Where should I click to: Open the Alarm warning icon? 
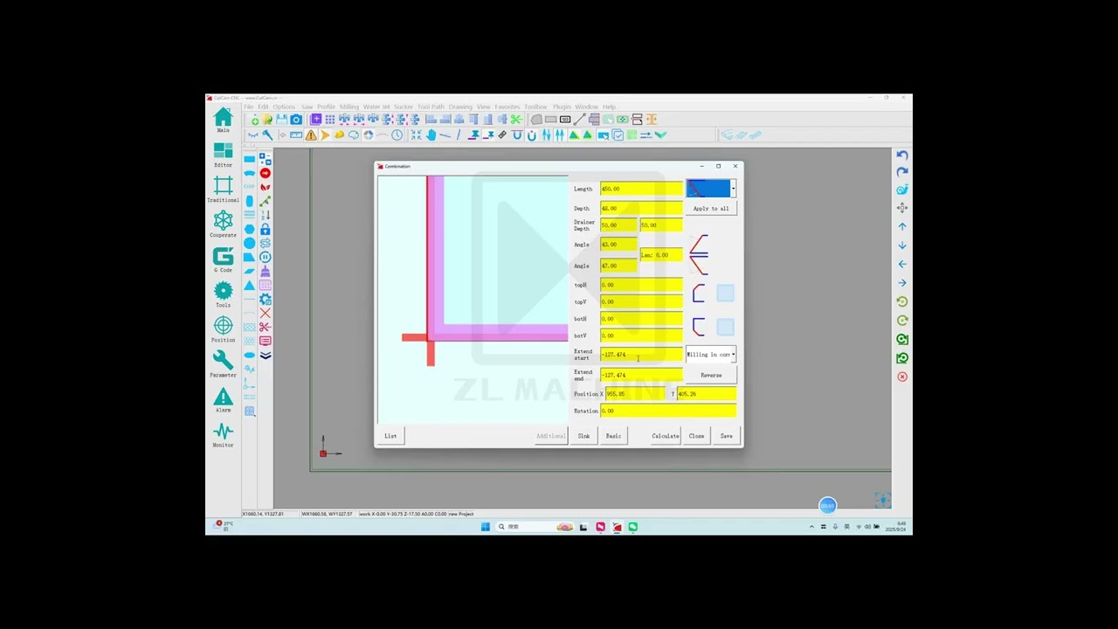click(223, 396)
